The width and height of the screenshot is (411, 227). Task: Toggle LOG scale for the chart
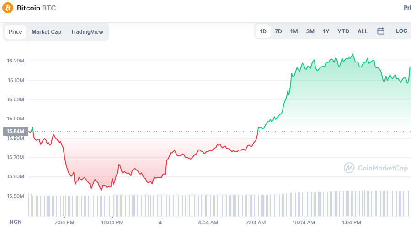click(x=401, y=31)
